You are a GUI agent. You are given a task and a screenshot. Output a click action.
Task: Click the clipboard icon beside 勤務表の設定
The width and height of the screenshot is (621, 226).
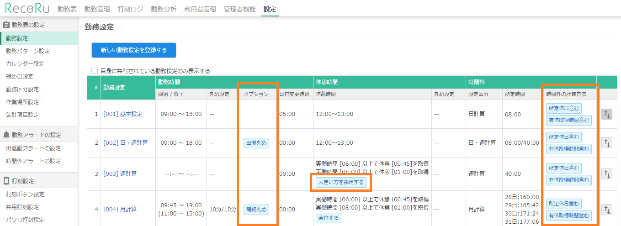coord(6,25)
